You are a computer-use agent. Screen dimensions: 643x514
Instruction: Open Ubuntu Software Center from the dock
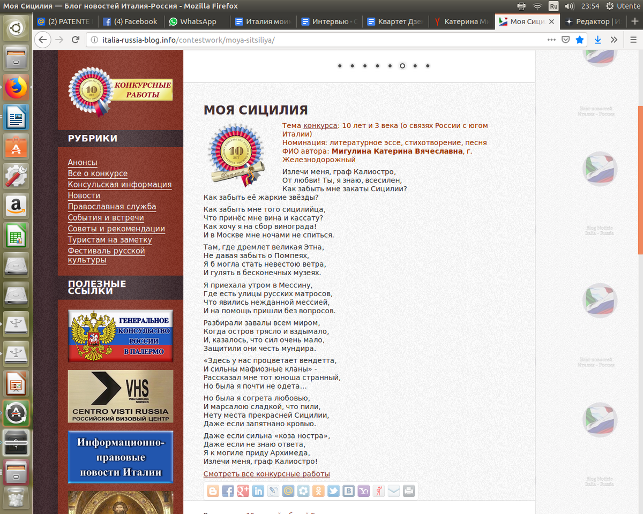click(16, 146)
